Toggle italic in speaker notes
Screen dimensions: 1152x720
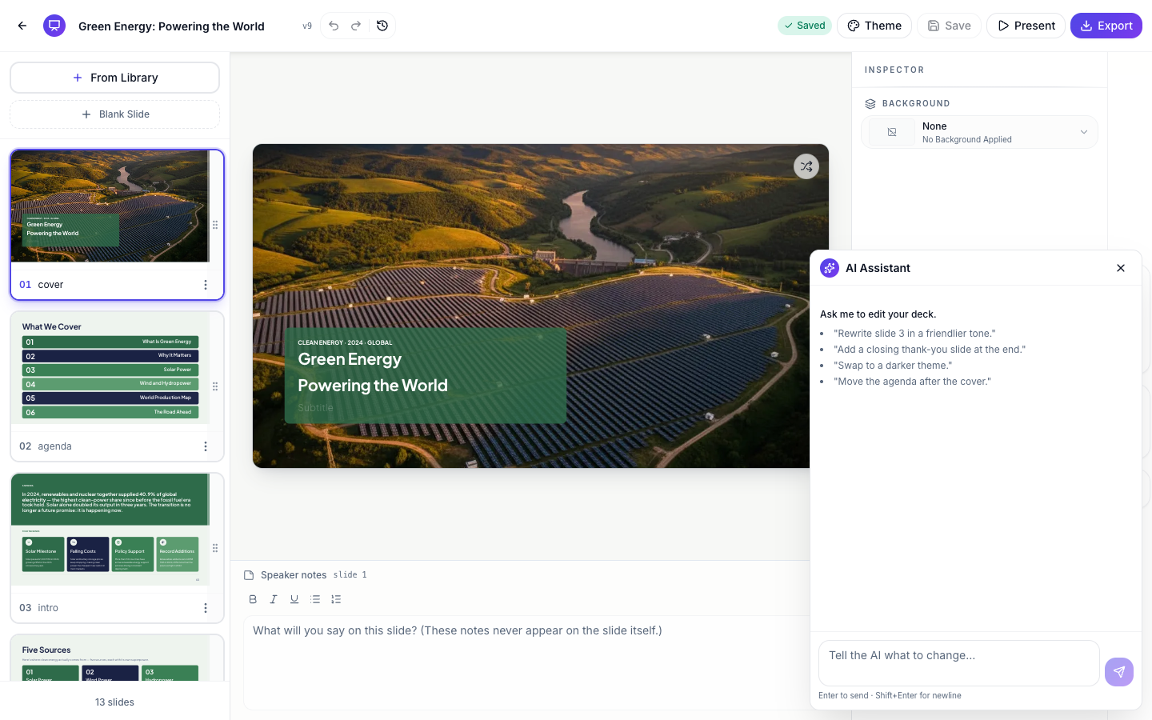274,599
